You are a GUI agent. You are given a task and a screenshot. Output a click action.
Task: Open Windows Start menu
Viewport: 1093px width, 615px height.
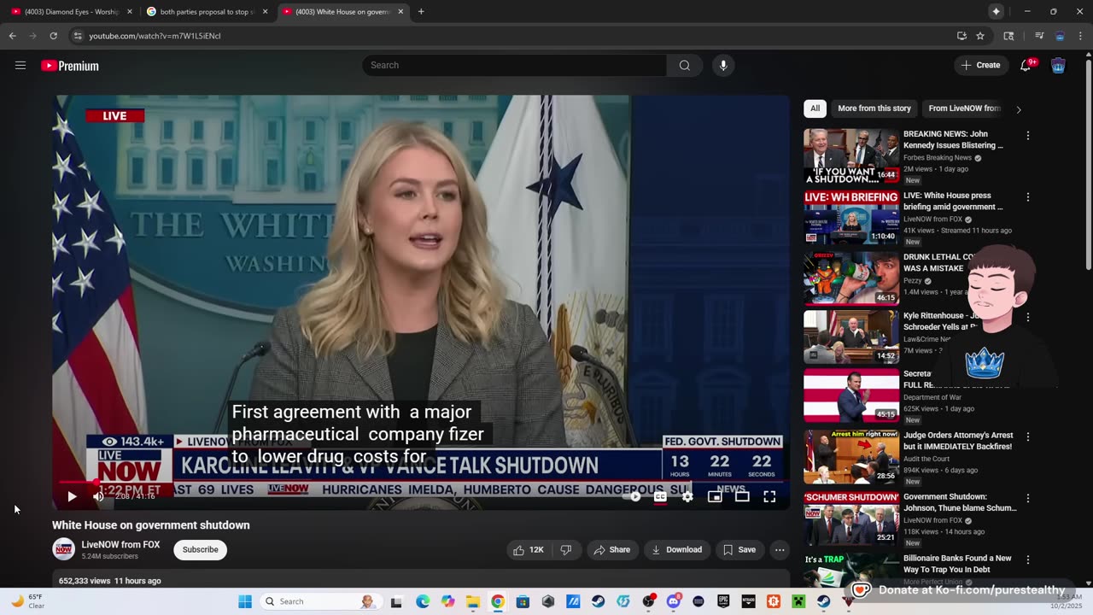pos(245,601)
